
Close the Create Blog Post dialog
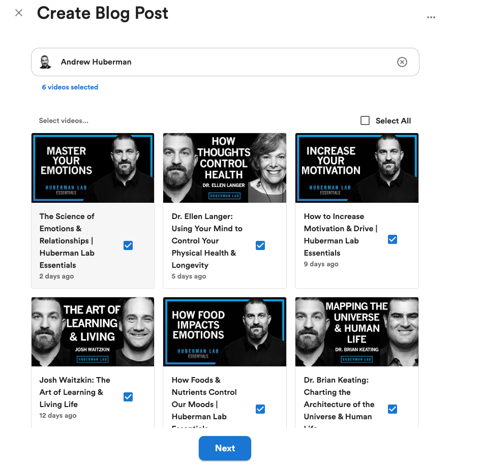[19, 13]
